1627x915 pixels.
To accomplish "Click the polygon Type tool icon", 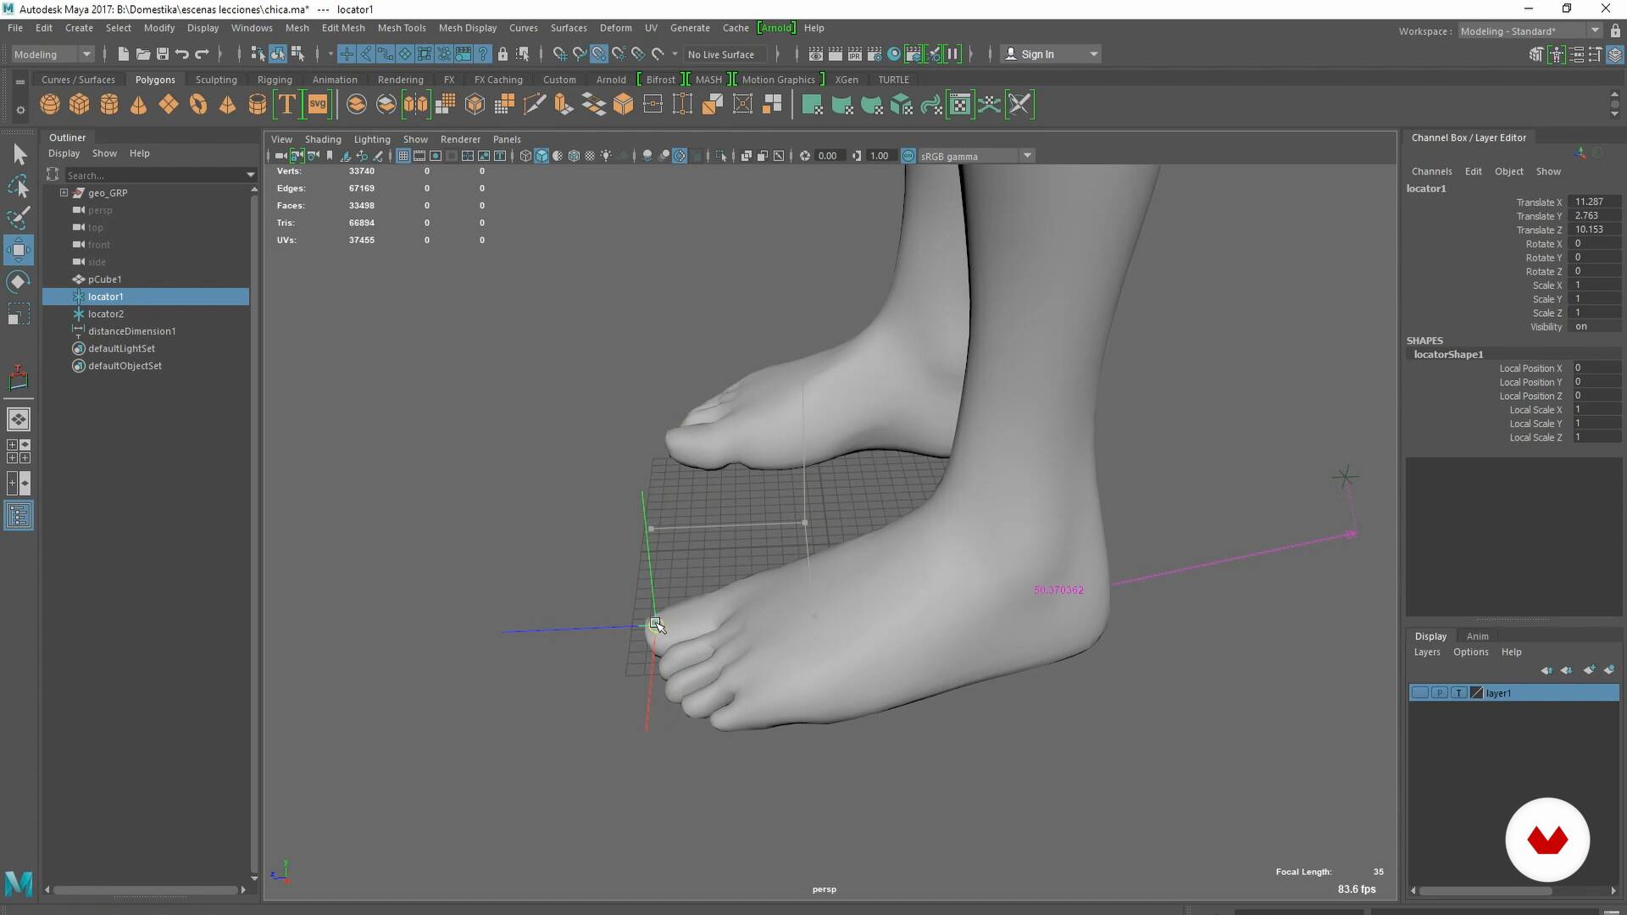I will click(x=287, y=104).
